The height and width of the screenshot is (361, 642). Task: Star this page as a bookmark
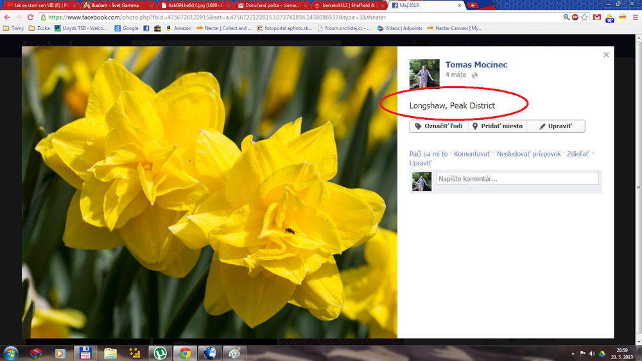tap(584, 17)
